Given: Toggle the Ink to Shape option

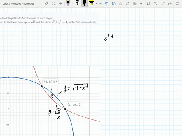Looking at the screenshot, I should point(114,3).
